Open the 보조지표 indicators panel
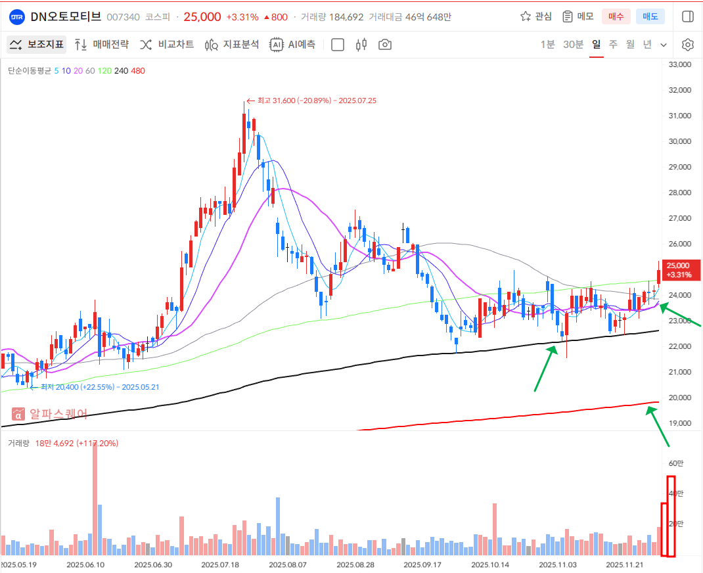703x573 pixels. point(37,45)
